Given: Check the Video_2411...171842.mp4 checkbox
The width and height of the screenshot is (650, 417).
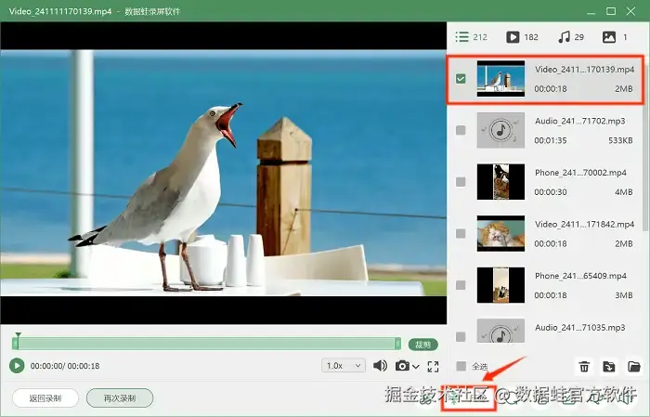Looking at the screenshot, I should tap(461, 234).
